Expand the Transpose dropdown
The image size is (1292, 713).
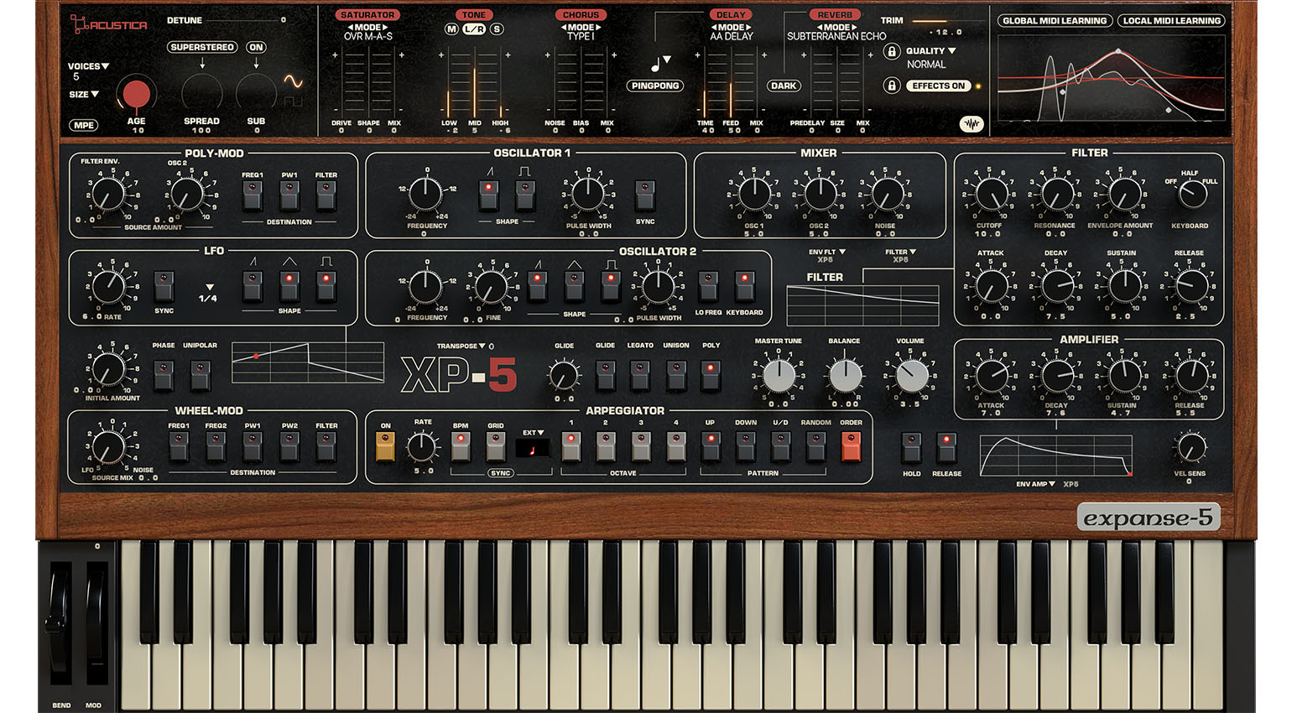(x=461, y=346)
